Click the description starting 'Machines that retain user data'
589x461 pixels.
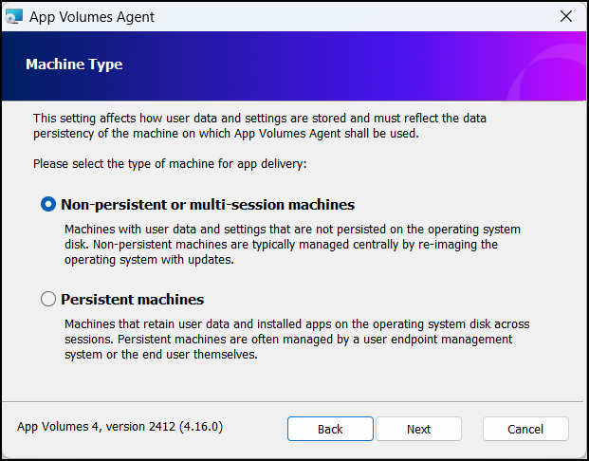point(297,339)
